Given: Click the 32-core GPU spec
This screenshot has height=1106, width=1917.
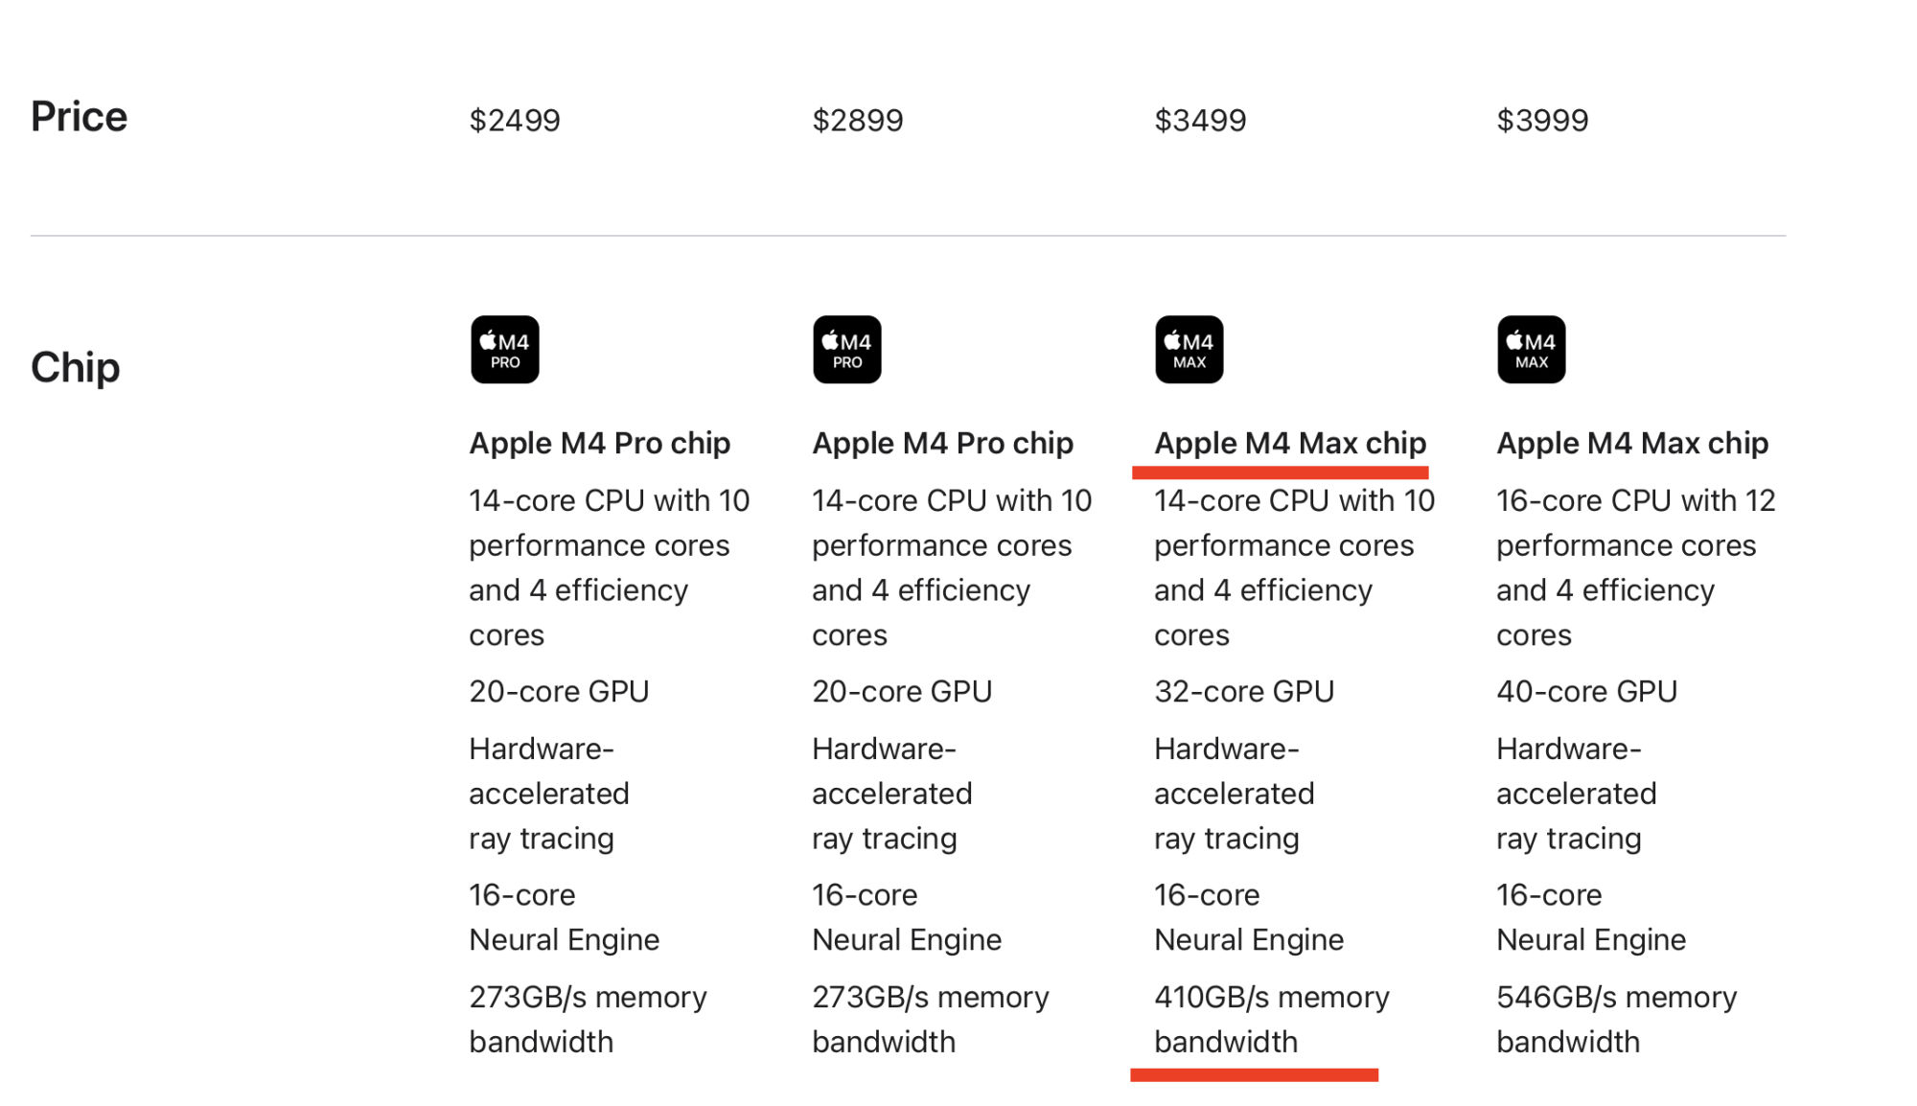Looking at the screenshot, I should click(1244, 692).
